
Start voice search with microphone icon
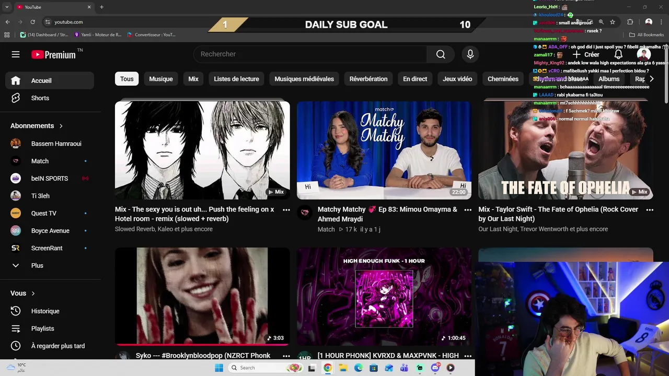pyautogui.click(x=470, y=54)
